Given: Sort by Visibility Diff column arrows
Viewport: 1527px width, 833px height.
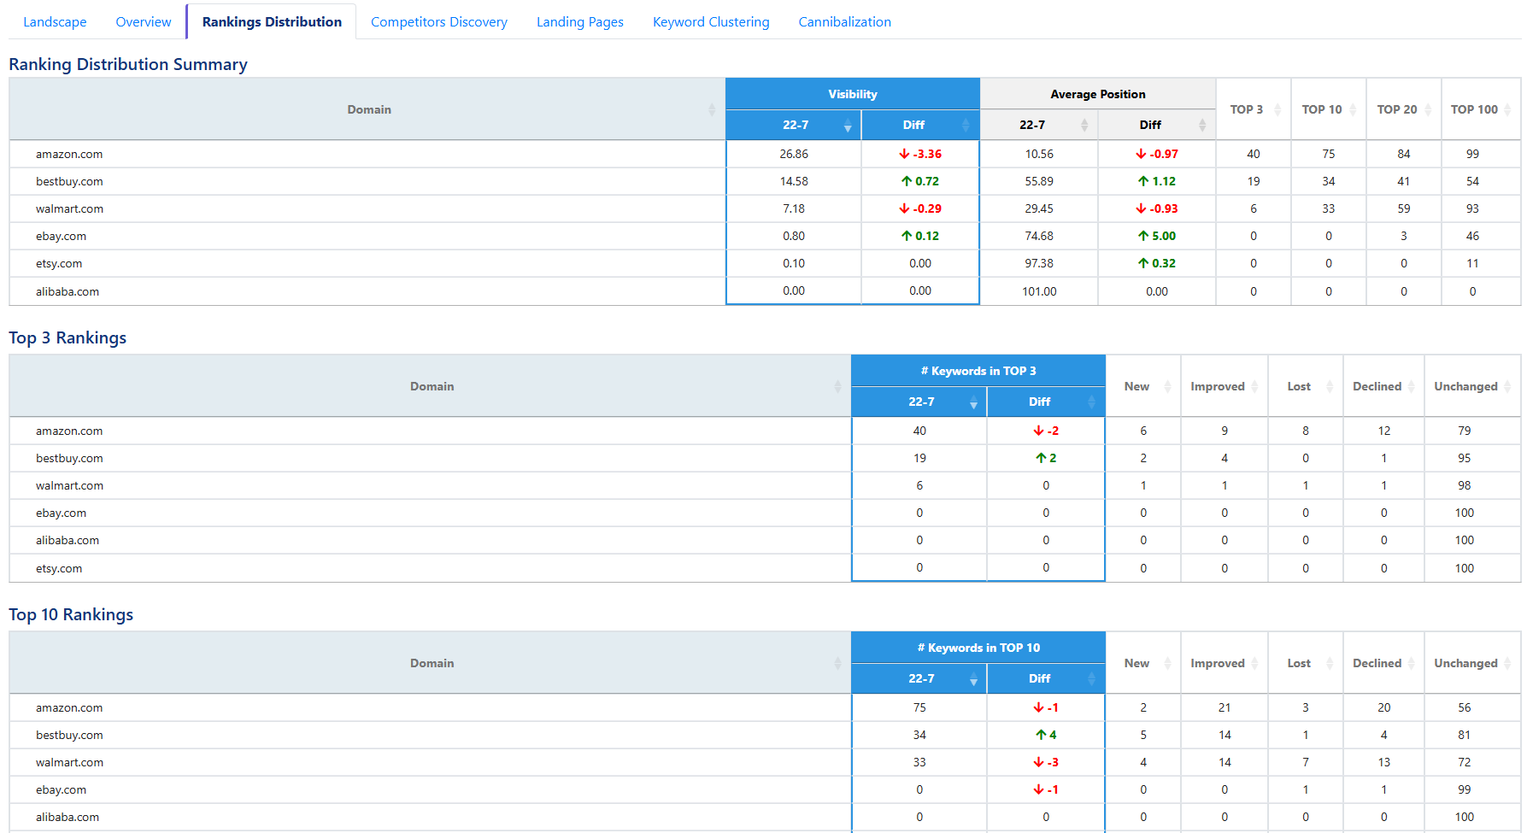Looking at the screenshot, I should pos(966,126).
